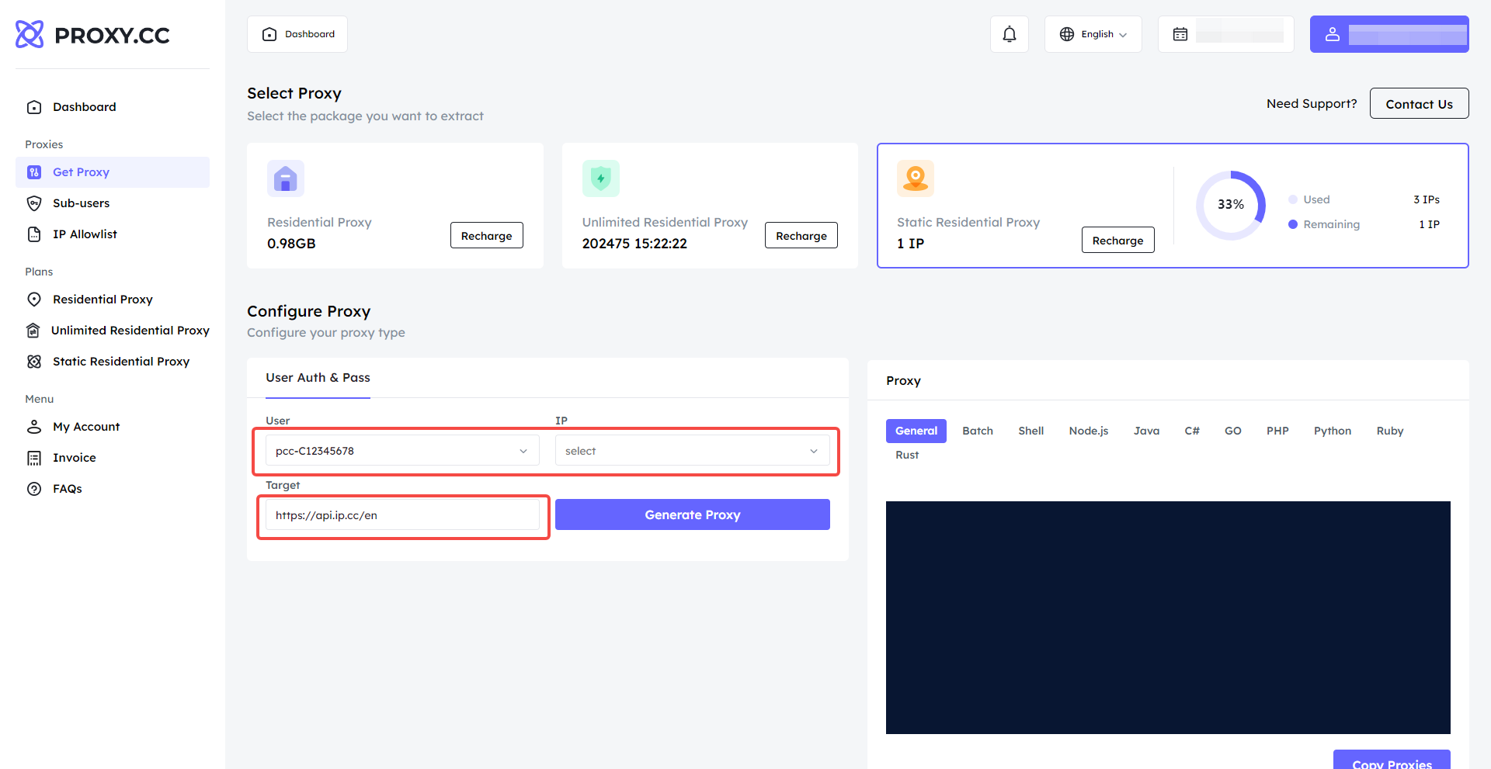Open the English language dropdown
Image resolution: width=1491 pixels, height=769 pixels.
1093,34
